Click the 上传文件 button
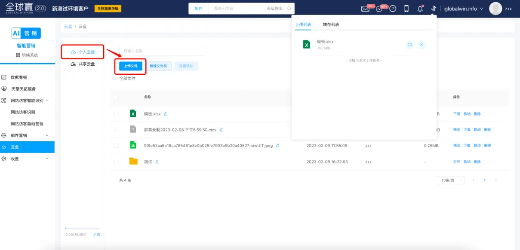Viewport: 520px width, 250px height. tap(130, 66)
